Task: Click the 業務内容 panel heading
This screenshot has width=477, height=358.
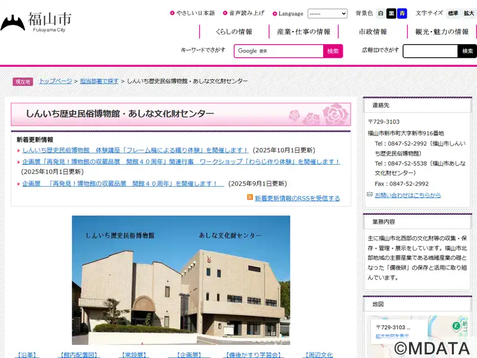Action: (x=383, y=222)
